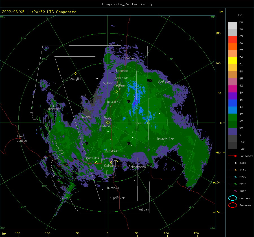254x237 pixels.
Task: Click the Olds town label
Action: pyautogui.click(x=108, y=118)
